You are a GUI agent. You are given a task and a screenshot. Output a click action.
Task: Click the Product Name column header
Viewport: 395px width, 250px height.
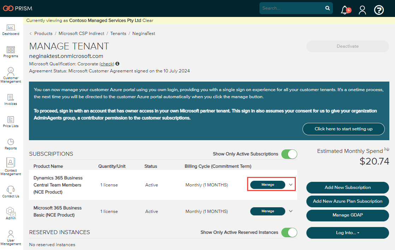click(x=48, y=166)
